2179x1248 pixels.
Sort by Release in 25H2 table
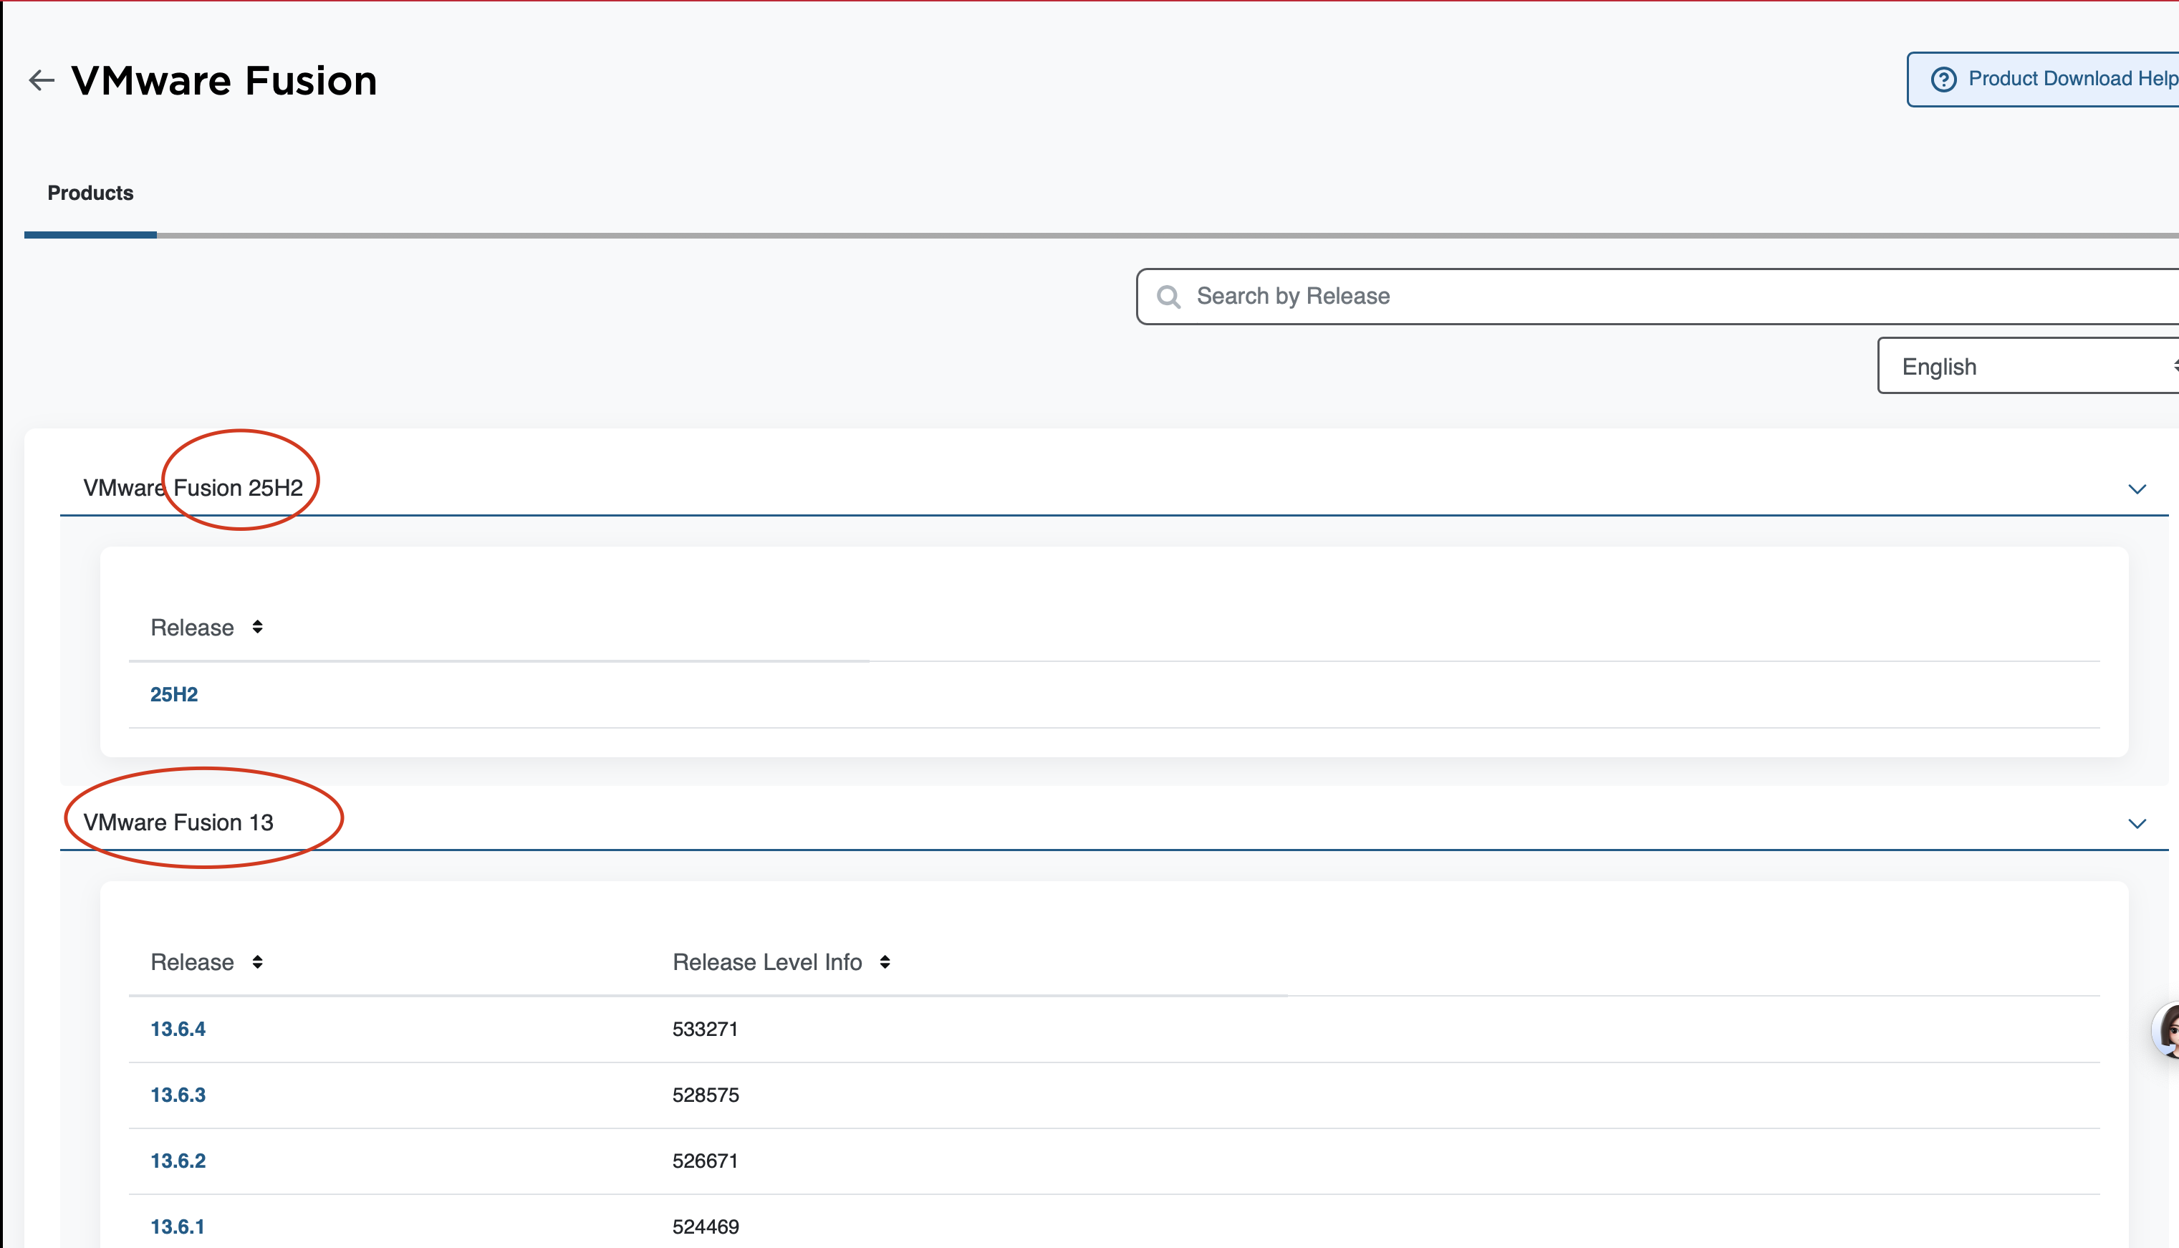click(x=257, y=628)
